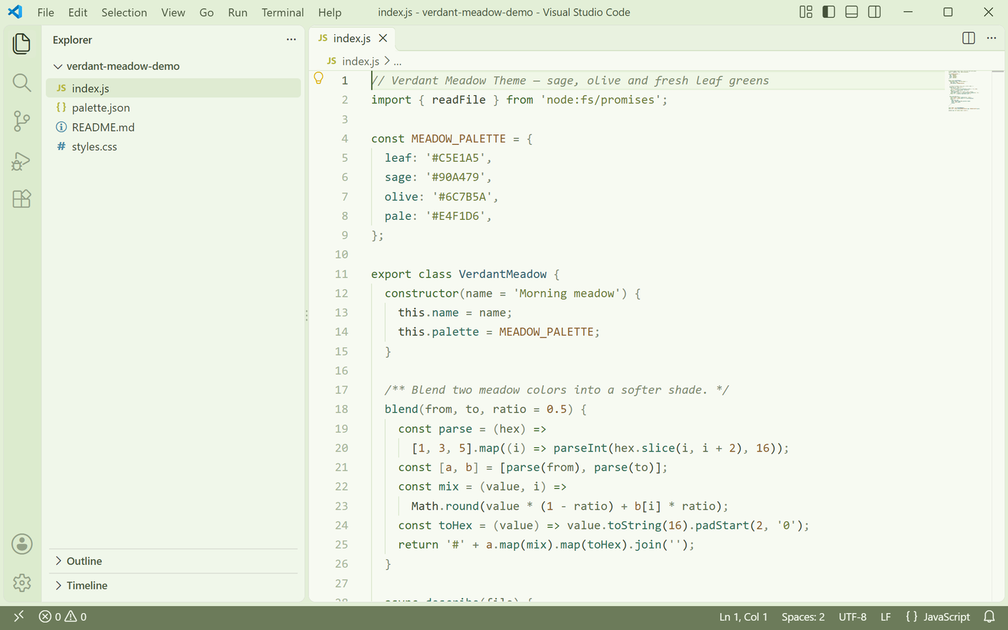Click the VS Code logo icon

(15, 12)
